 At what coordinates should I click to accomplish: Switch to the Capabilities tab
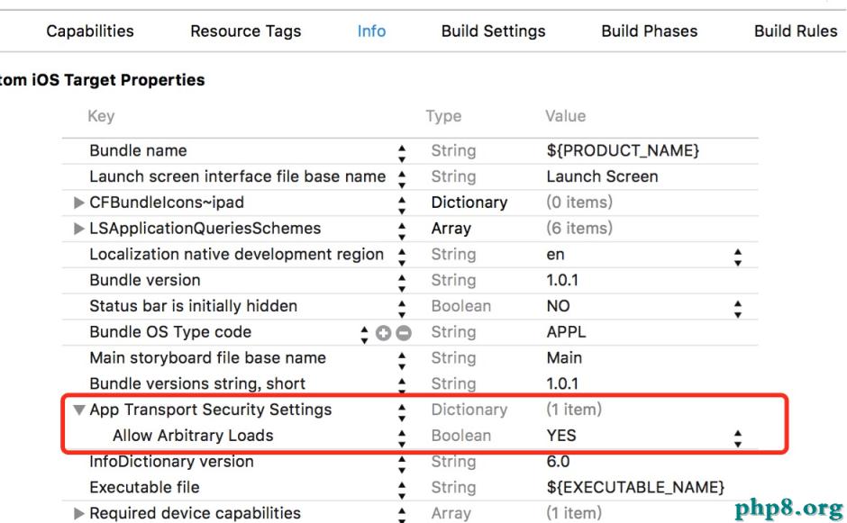tap(90, 31)
